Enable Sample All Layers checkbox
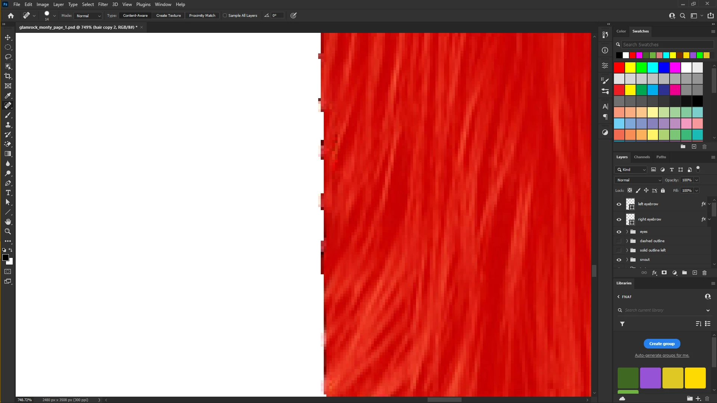Image resolution: width=717 pixels, height=403 pixels. tap(225, 16)
